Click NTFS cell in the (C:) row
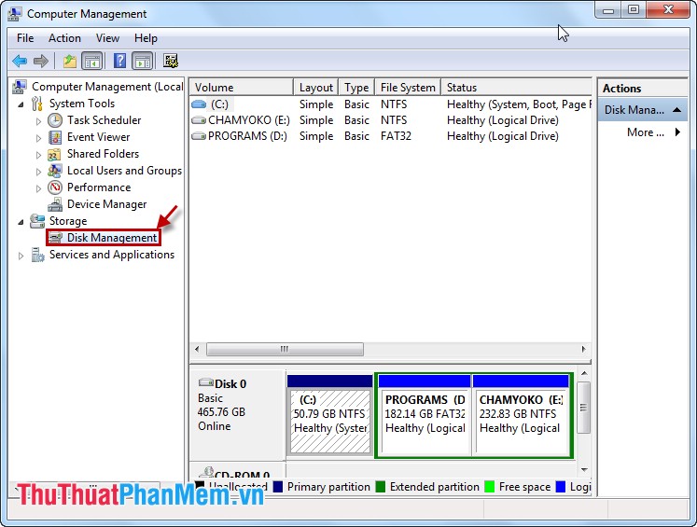697x527 pixels. (394, 104)
